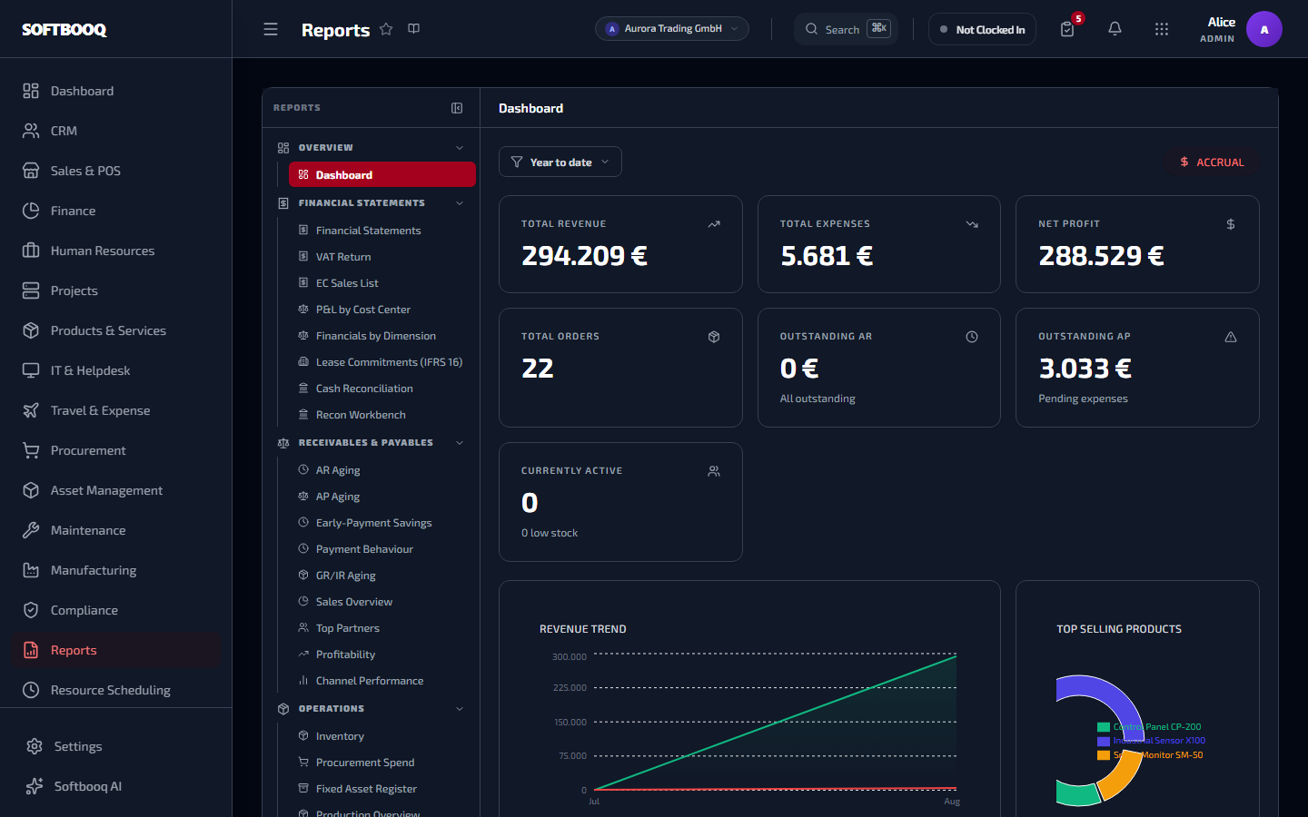This screenshot has height=817, width=1308.
Task: Open the notifications bell
Action: tap(1115, 29)
